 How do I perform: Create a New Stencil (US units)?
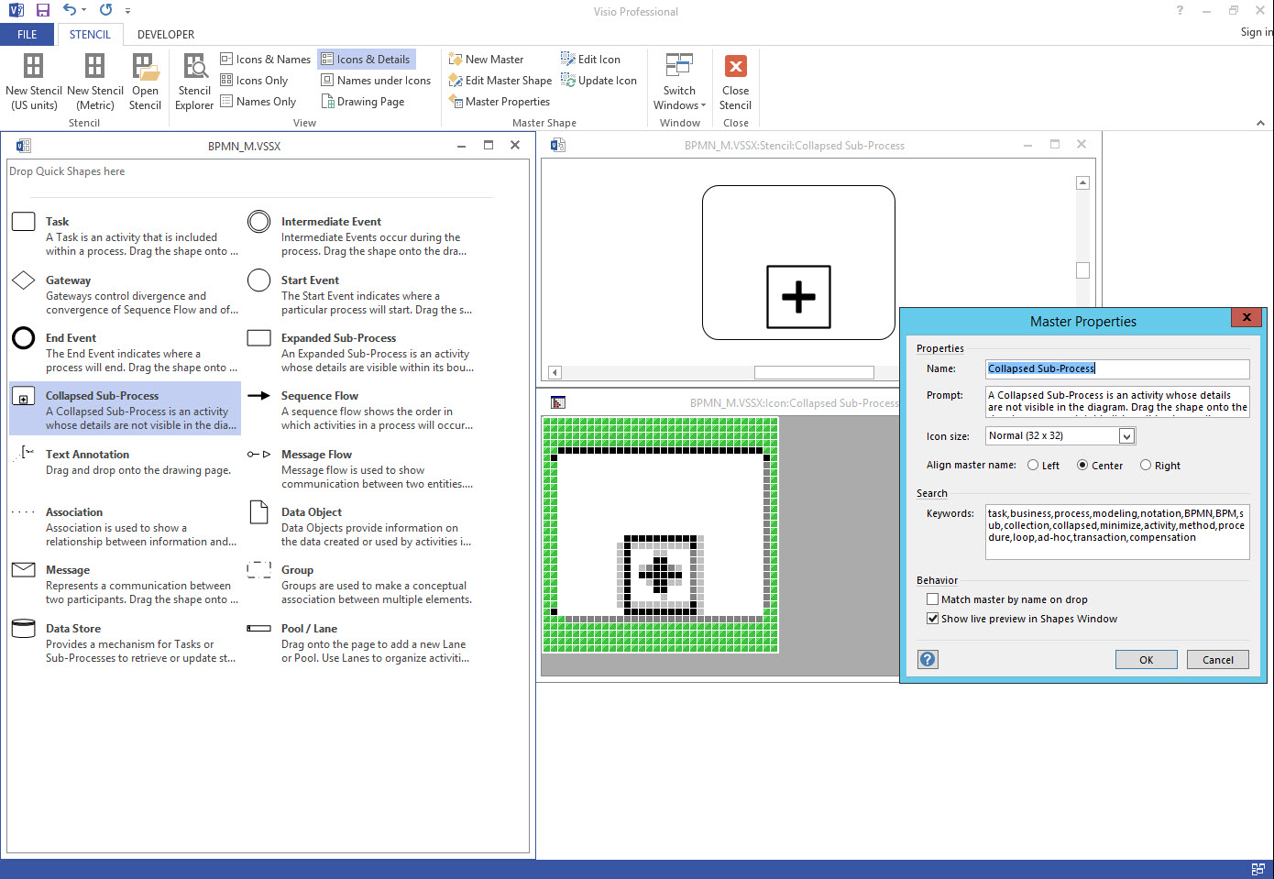click(x=34, y=81)
